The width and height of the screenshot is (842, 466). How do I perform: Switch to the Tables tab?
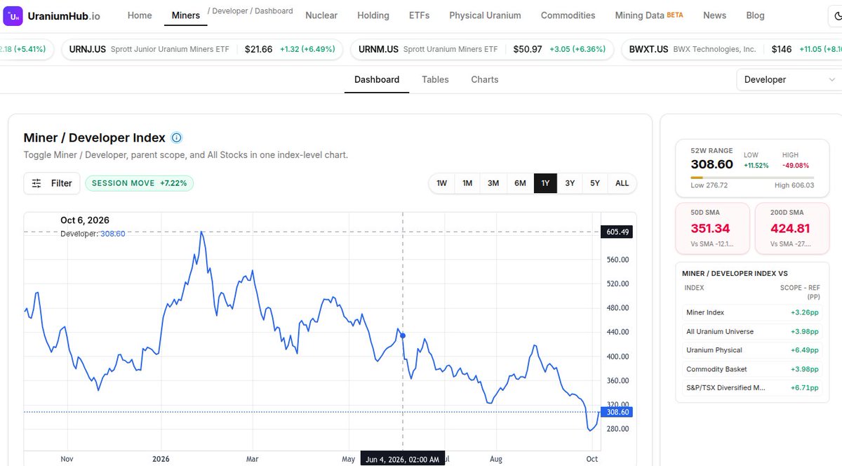pos(435,80)
